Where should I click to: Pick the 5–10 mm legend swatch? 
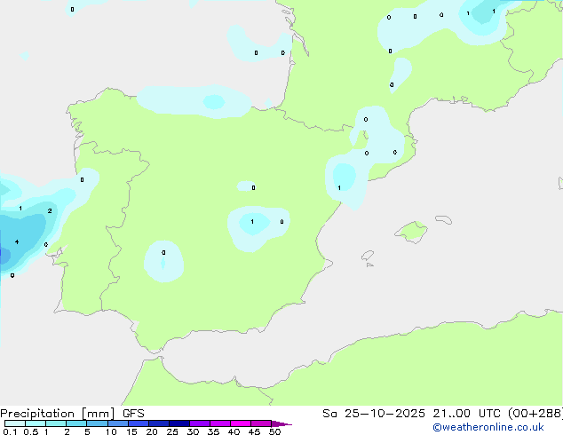[x=97, y=423]
